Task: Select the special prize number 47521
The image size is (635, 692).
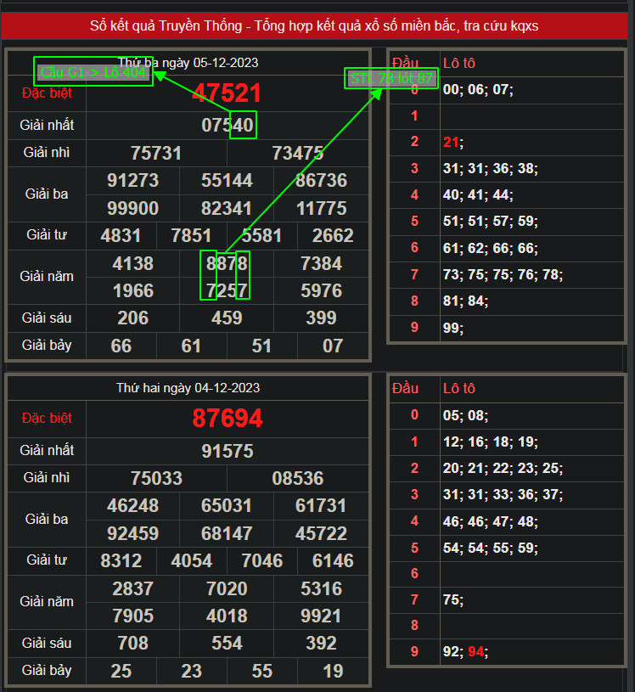Action: coord(227,93)
